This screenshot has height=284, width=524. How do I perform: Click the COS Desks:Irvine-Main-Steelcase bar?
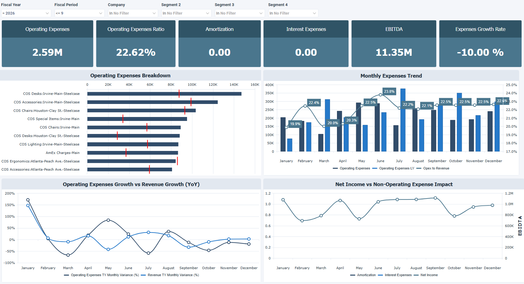coord(164,94)
